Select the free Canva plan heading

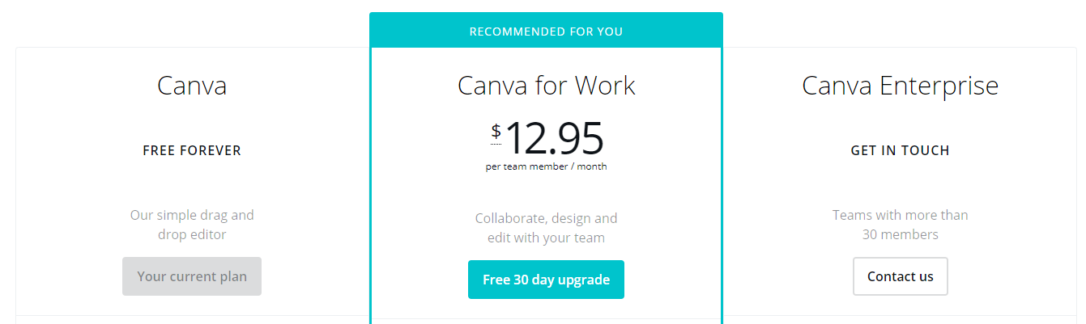pyautogui.click(x=192, y=86)
